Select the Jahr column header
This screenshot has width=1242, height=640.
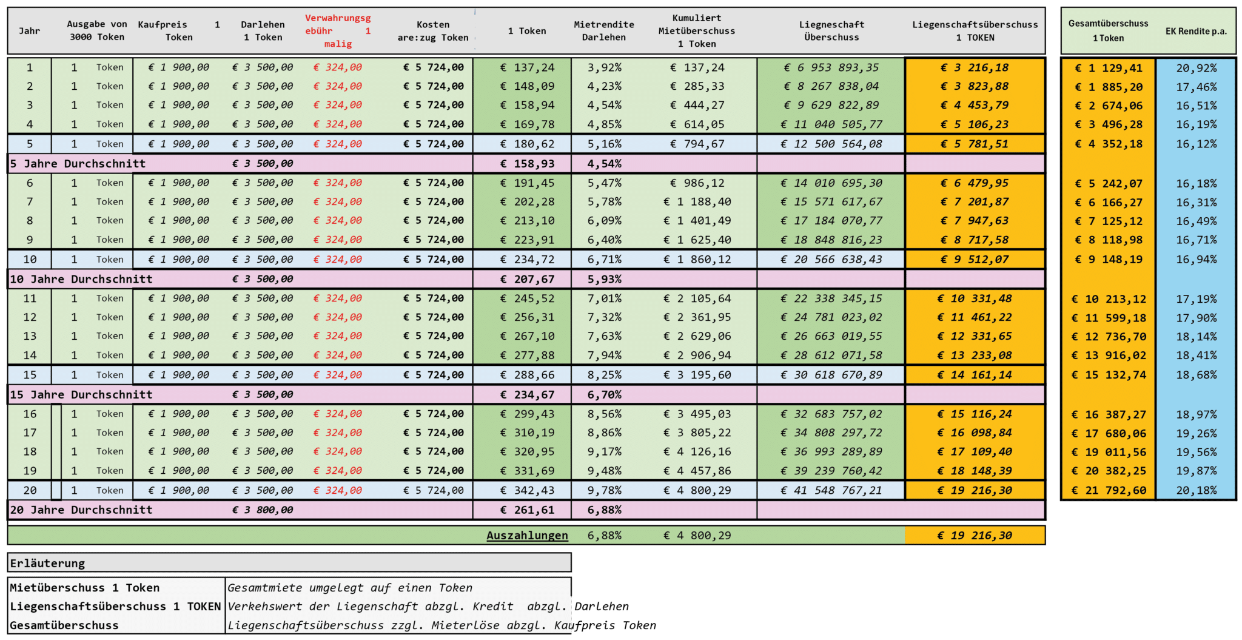pos(29,31)
